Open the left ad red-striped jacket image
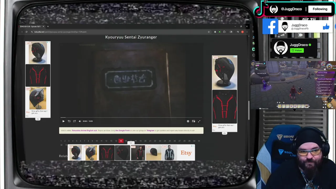This screenshot has width=336, height=189. coord(38,75)
